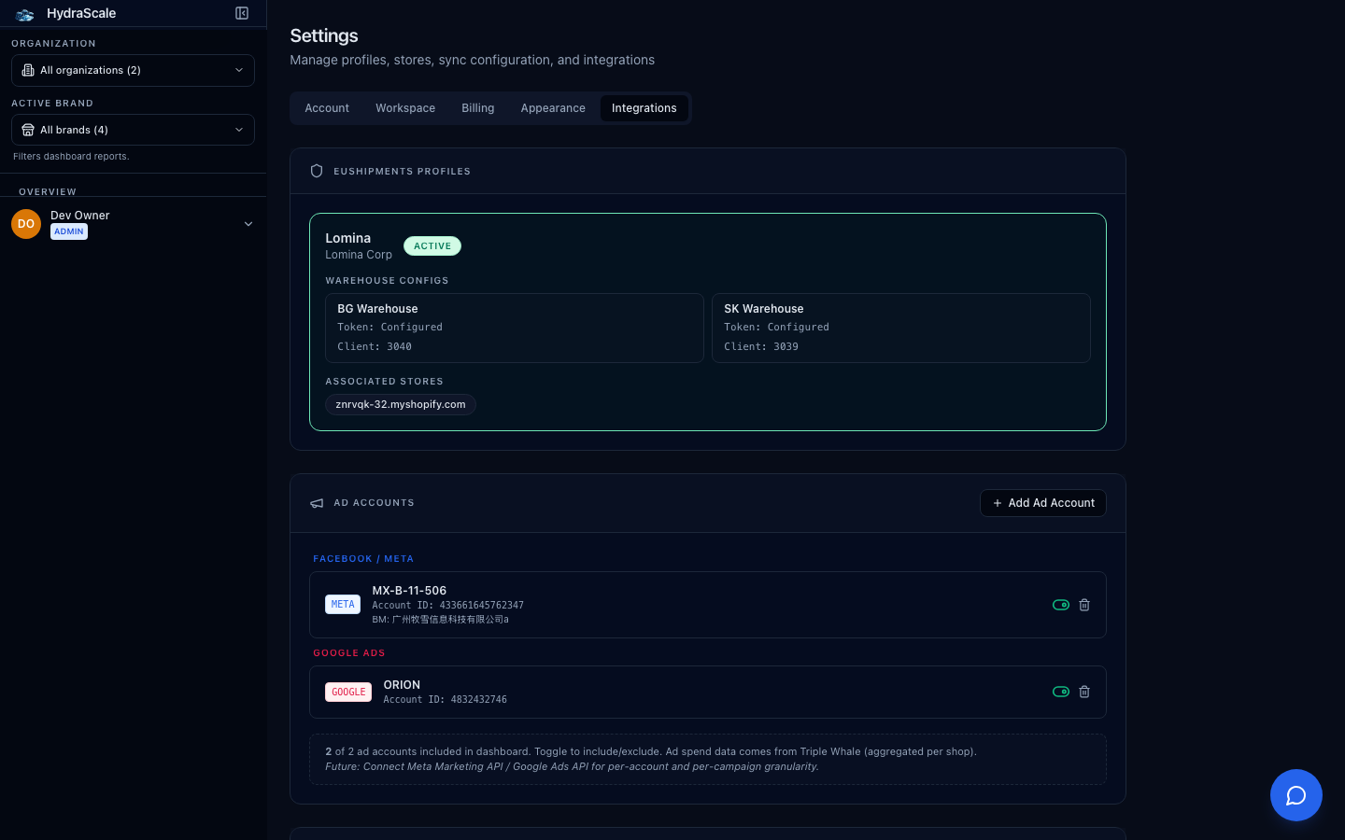Image resolution: width=1345 pixels, height=840 pixels.
Task: Switch to the Workspace tab
Action: click(x=405, y=108)
